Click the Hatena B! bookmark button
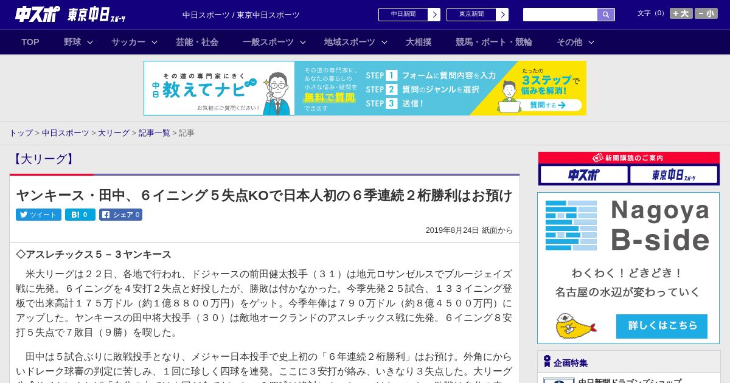This screenshot has width=730, height=383. (80, 215)
